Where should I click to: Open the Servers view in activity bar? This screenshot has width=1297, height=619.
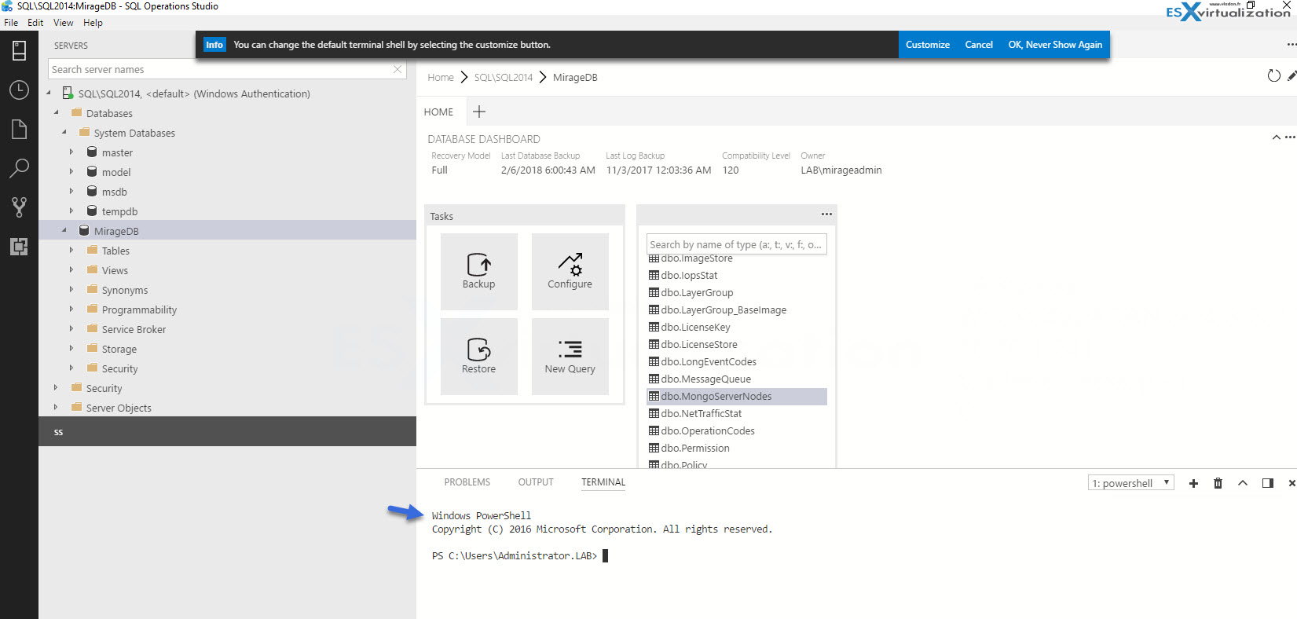[19, 50]
